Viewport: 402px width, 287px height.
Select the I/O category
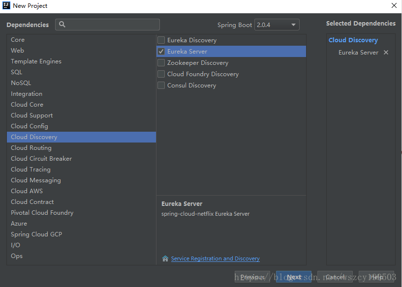81,245
